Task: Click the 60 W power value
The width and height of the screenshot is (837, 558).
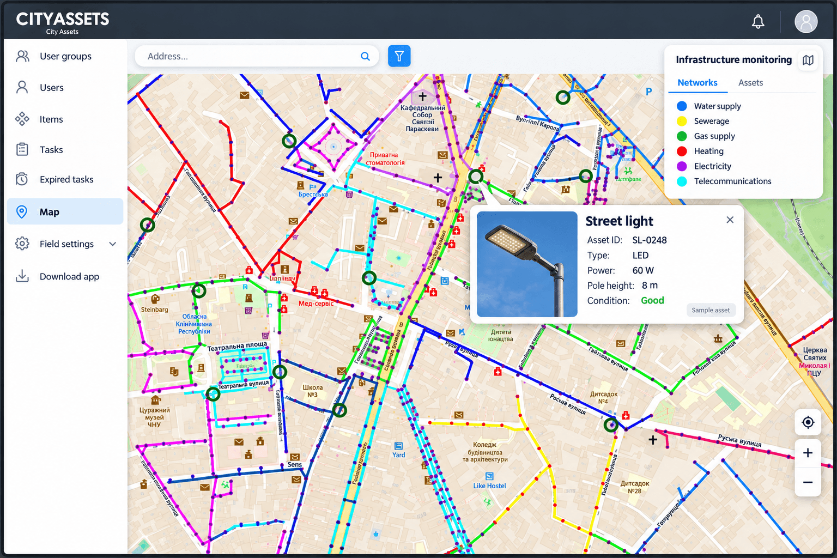Action: click(x=643, y=270)
